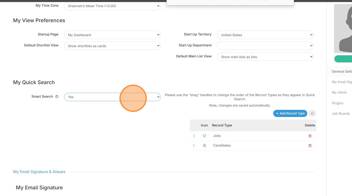Click the Smart Search help icon
Viewport: 352px width, 196px height.
coord(57,97)
